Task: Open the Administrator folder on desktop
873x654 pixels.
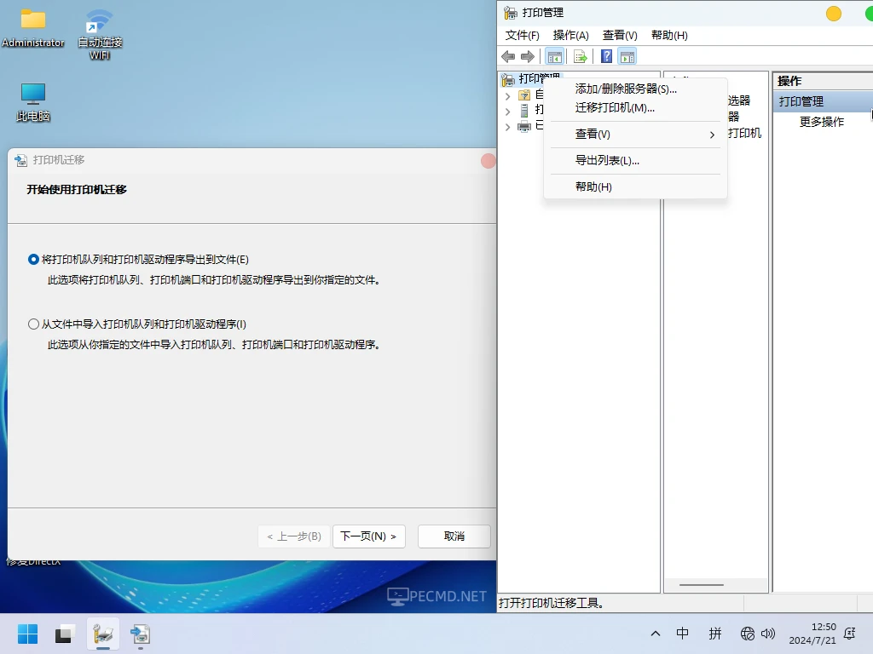Action: point(33,28)
